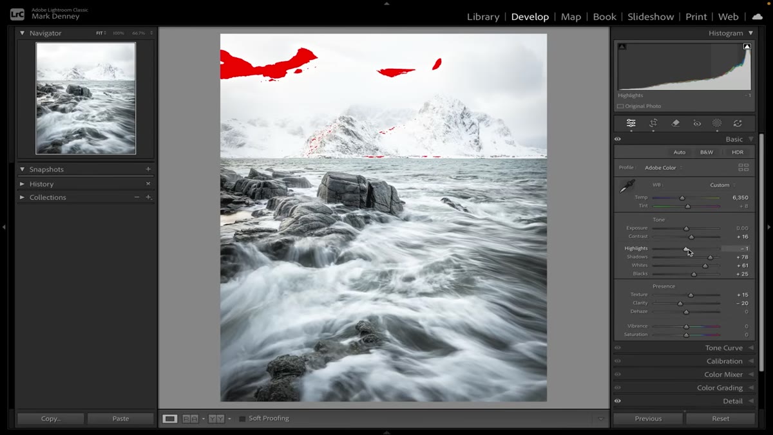
Task: Remove collection with the minus icon
Action: 137,197
